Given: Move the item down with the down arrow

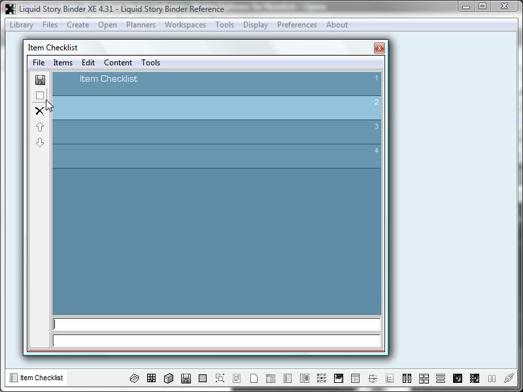Looking at the screenshot, I should click(40, 142).
